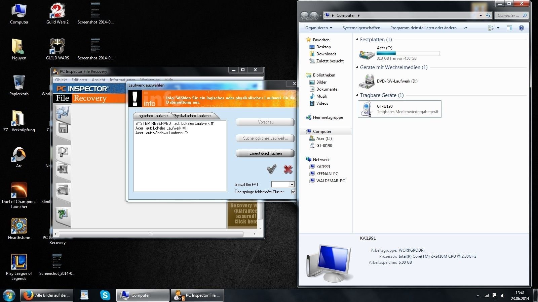This screenshot has width=538, height=302.
Task: Select the ZZ - Verknüpfung desktop icon
Action: [19, 121]
